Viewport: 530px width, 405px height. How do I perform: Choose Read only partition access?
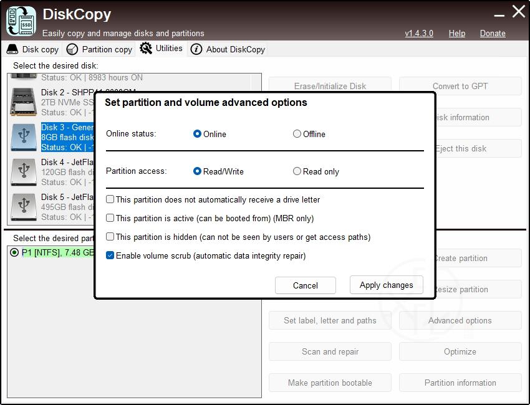[297, 171]
